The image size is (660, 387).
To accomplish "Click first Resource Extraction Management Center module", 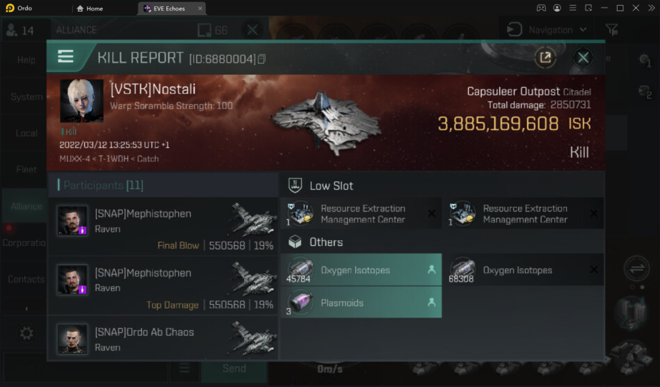I will [361, 214].
